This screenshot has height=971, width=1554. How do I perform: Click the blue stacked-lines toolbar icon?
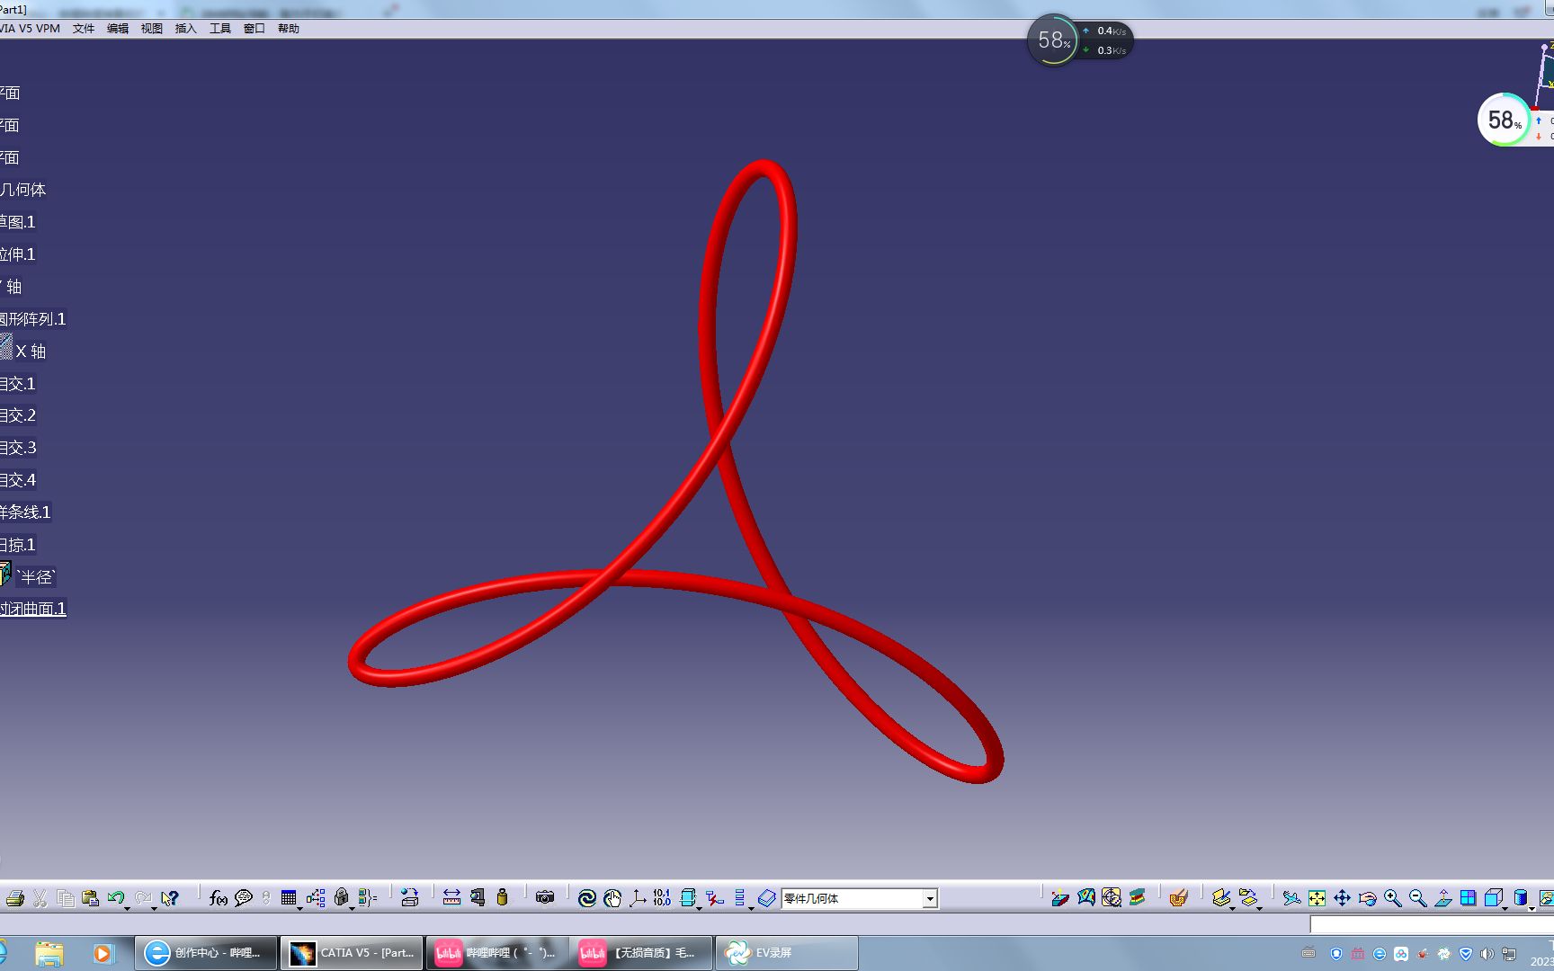740,897
